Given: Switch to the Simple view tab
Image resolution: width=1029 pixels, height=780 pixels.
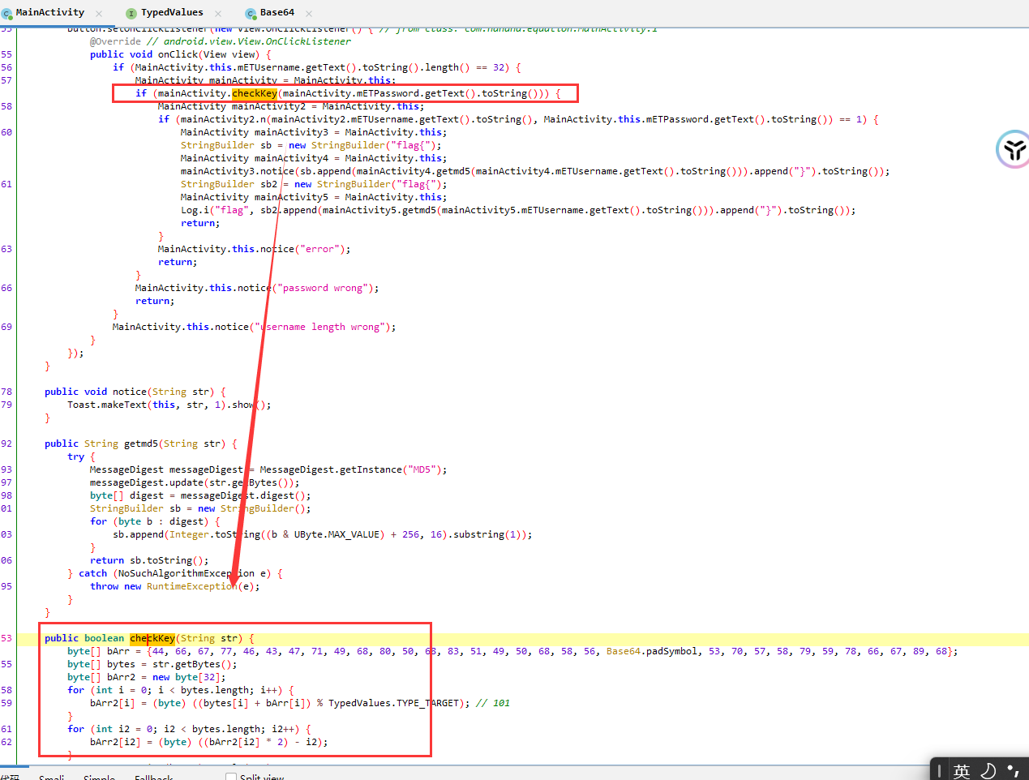Looking at the screenshot, I should tap(99, 777).
